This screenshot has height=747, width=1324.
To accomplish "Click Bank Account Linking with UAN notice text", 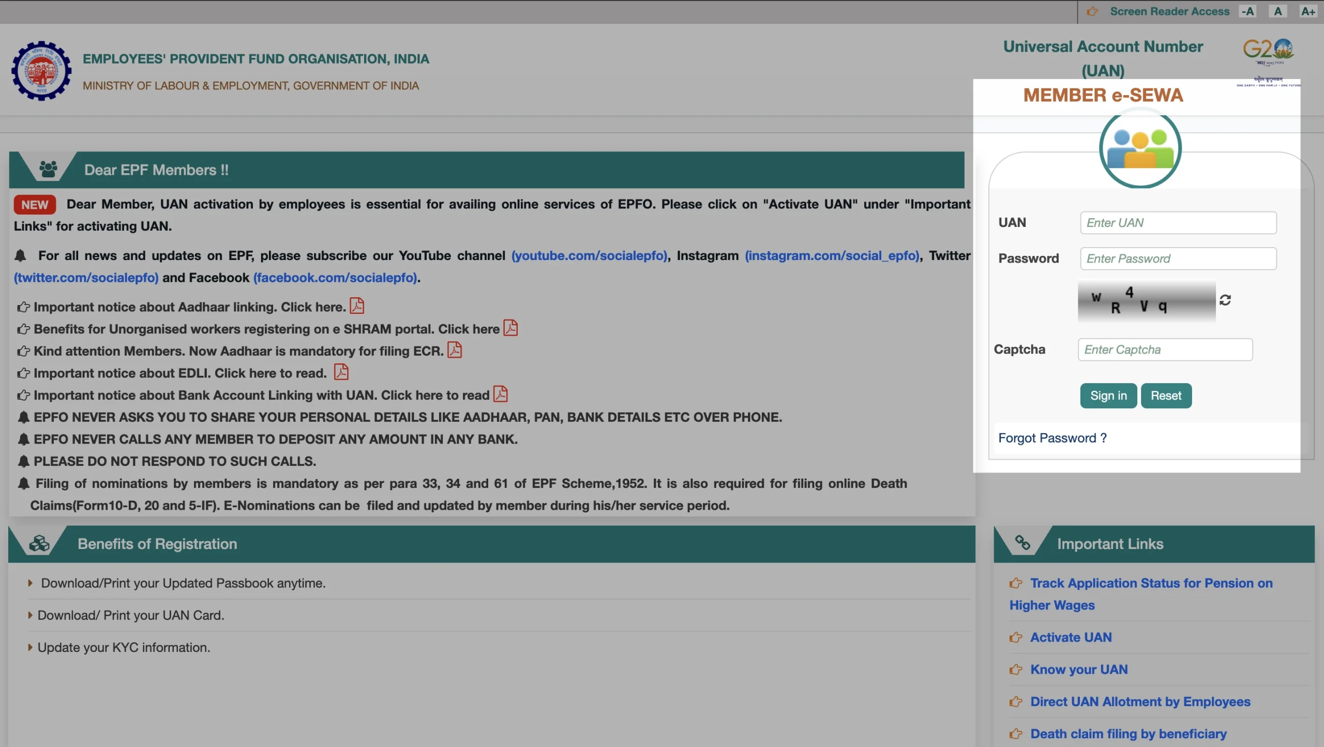I will click(262, 395).
